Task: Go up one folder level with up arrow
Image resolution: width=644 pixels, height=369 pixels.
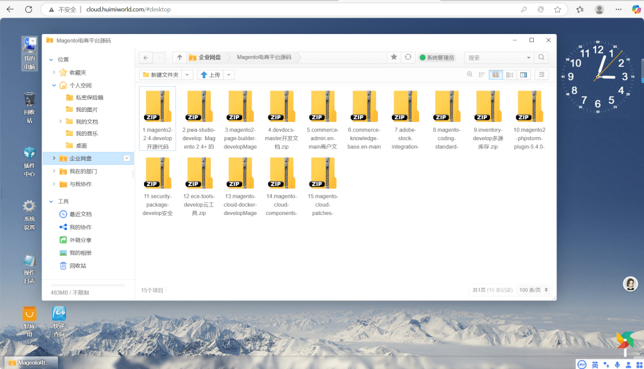Action: (179, 57)
